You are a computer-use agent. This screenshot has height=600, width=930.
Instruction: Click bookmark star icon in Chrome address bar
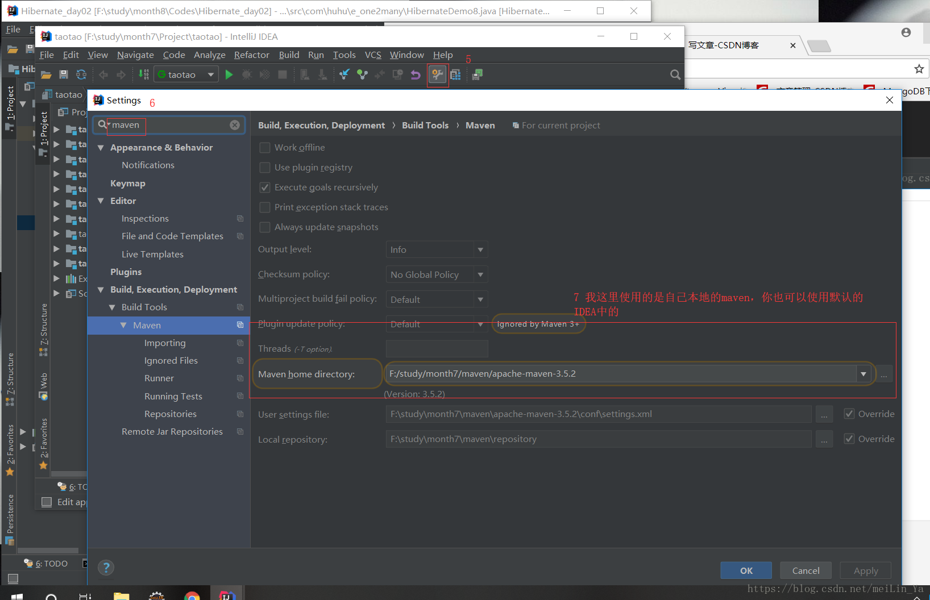pos(919,69)
